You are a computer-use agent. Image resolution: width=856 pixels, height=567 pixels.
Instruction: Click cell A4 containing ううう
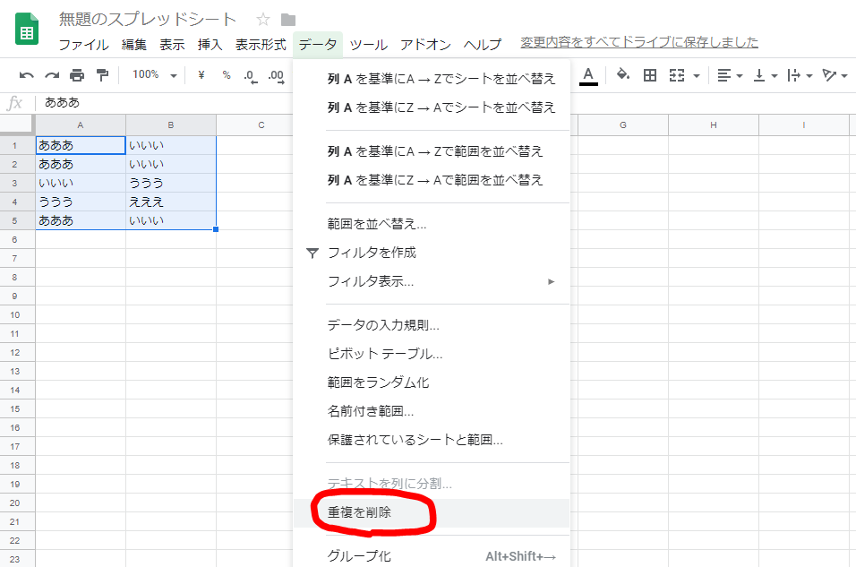pyautogui.click(x=81, y=202)
